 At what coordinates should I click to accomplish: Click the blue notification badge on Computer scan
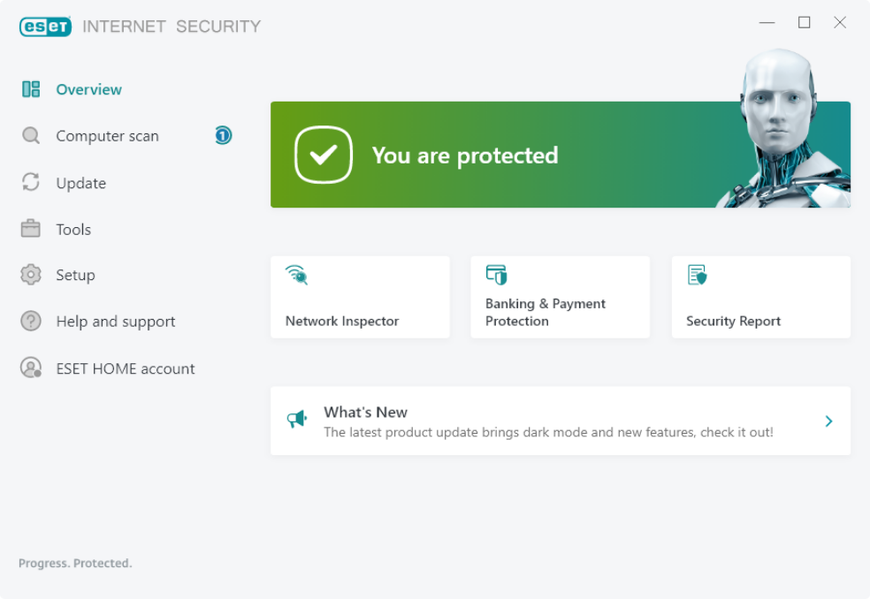(x=223, y=135)
